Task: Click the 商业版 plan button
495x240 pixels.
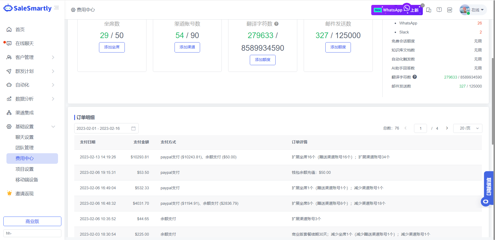Action: (x=32, y=221)
